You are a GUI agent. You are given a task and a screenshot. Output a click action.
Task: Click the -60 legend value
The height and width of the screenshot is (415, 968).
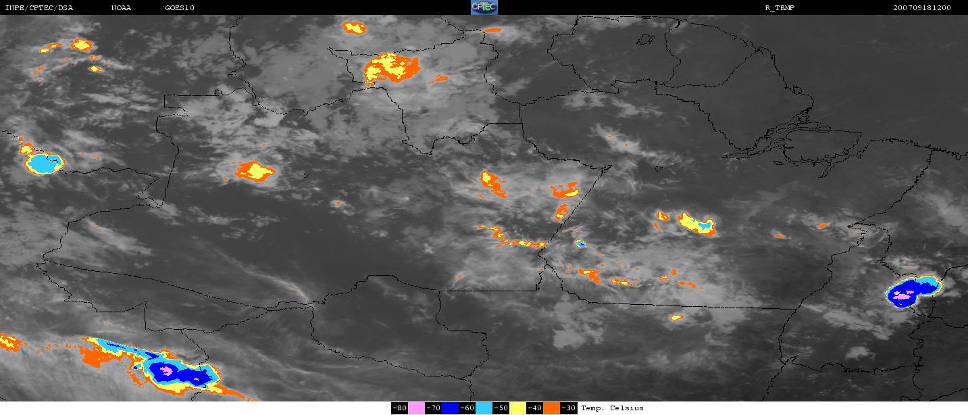pos(467,408)
